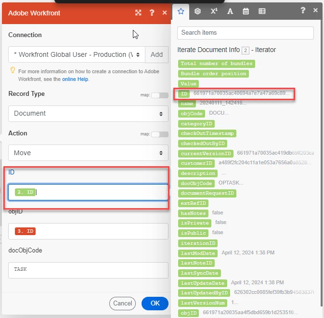Insert the 'isPrivate' variable
The image size is (324, 318).
pyautogui.click(x=194, y=223)
